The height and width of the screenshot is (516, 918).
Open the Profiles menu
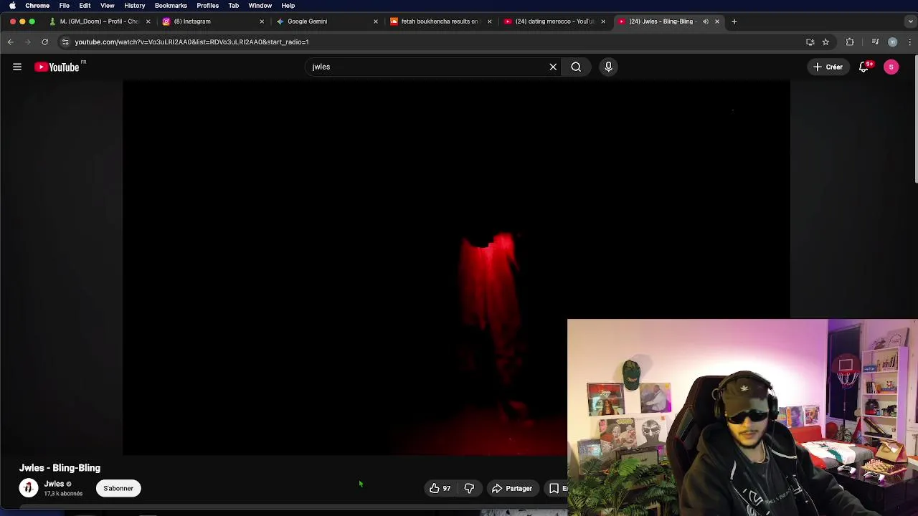pos(208,6)
